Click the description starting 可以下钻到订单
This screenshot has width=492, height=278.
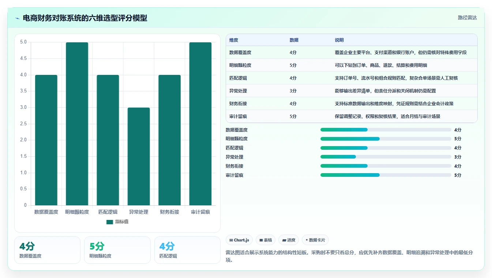coord(381,65)
